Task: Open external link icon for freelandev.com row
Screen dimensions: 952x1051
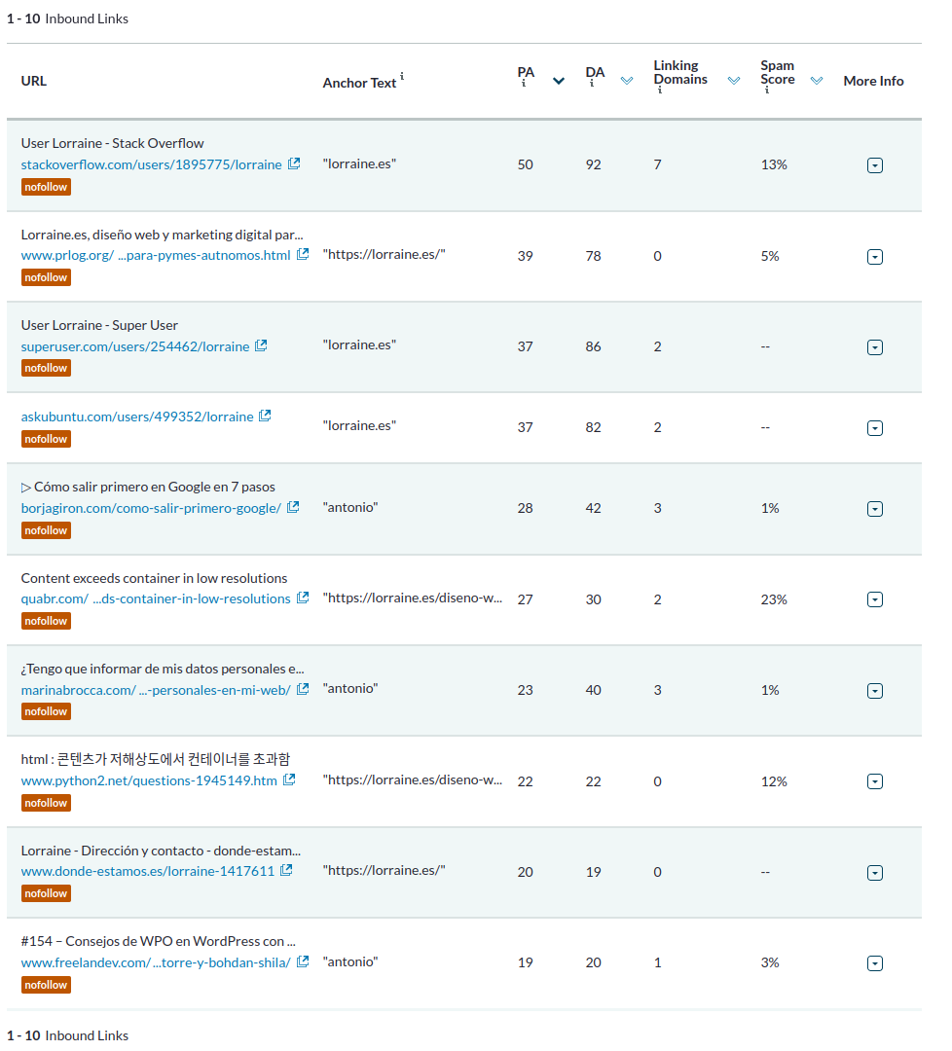Action: [x=303, y=961]
